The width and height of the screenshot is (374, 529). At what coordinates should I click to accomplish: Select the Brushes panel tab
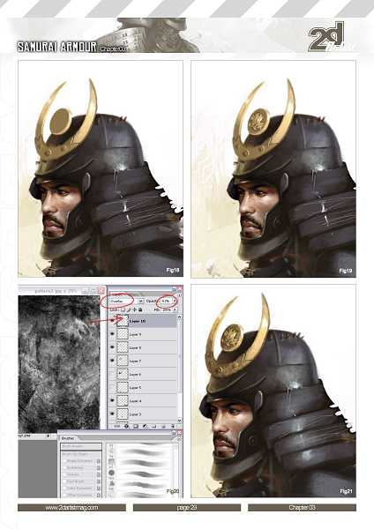[x=66, y=438]
